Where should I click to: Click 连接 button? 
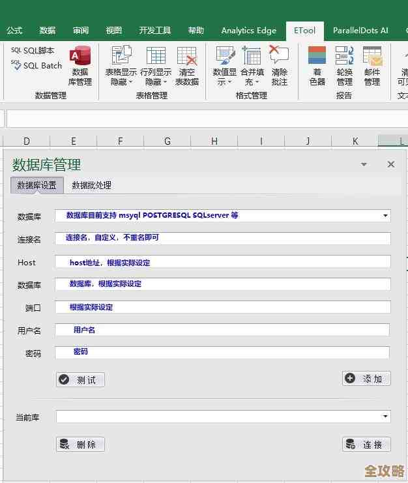pos(366,444)
